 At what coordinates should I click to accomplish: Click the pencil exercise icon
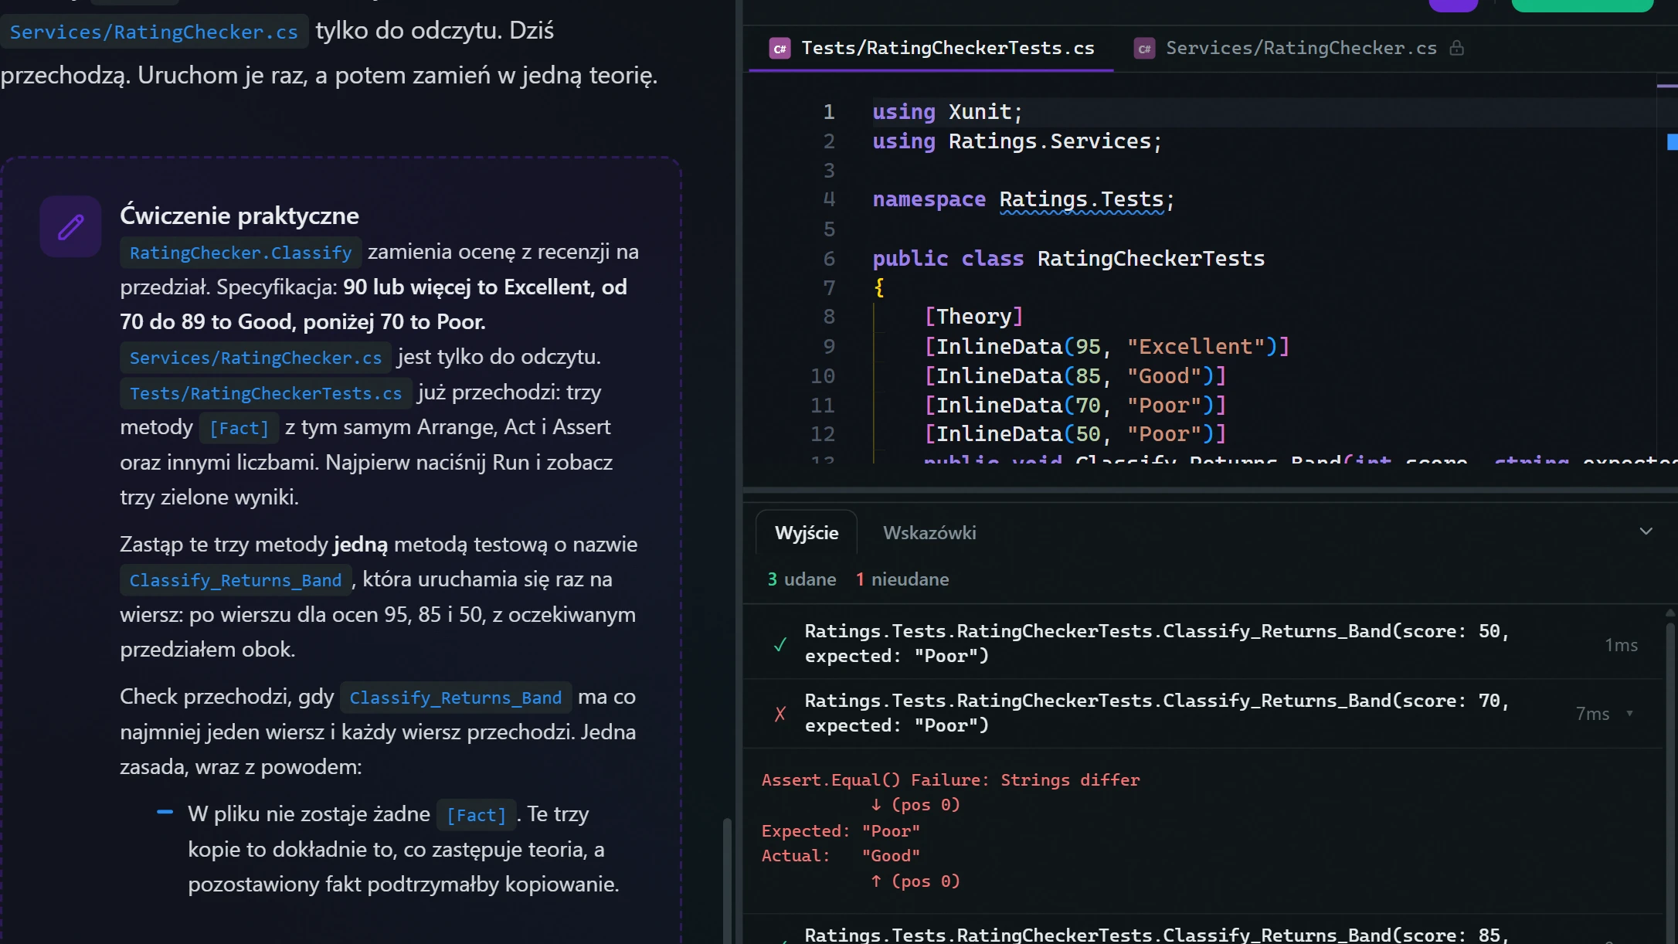point(70,226)
